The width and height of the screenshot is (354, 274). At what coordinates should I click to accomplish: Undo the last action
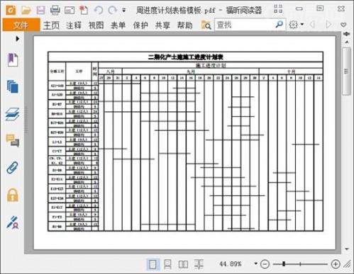click(99, 10)
